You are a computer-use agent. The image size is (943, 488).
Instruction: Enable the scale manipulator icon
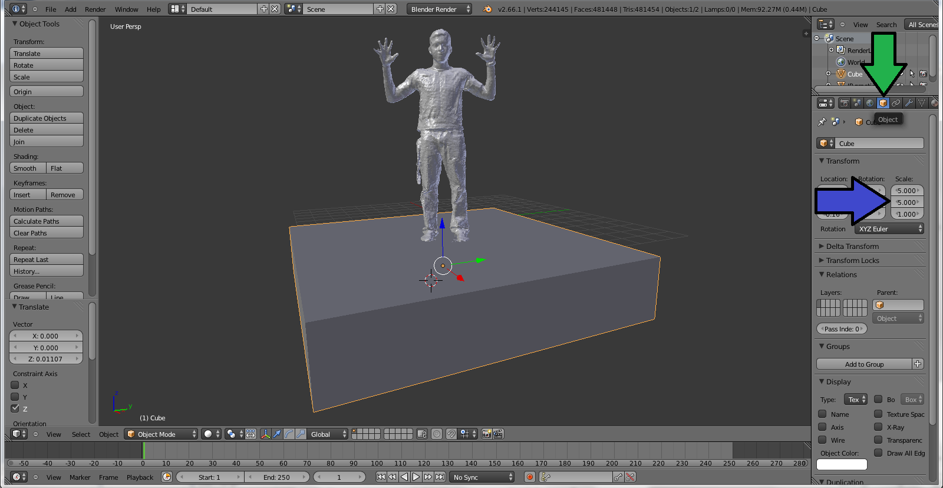tap(301, 434)
